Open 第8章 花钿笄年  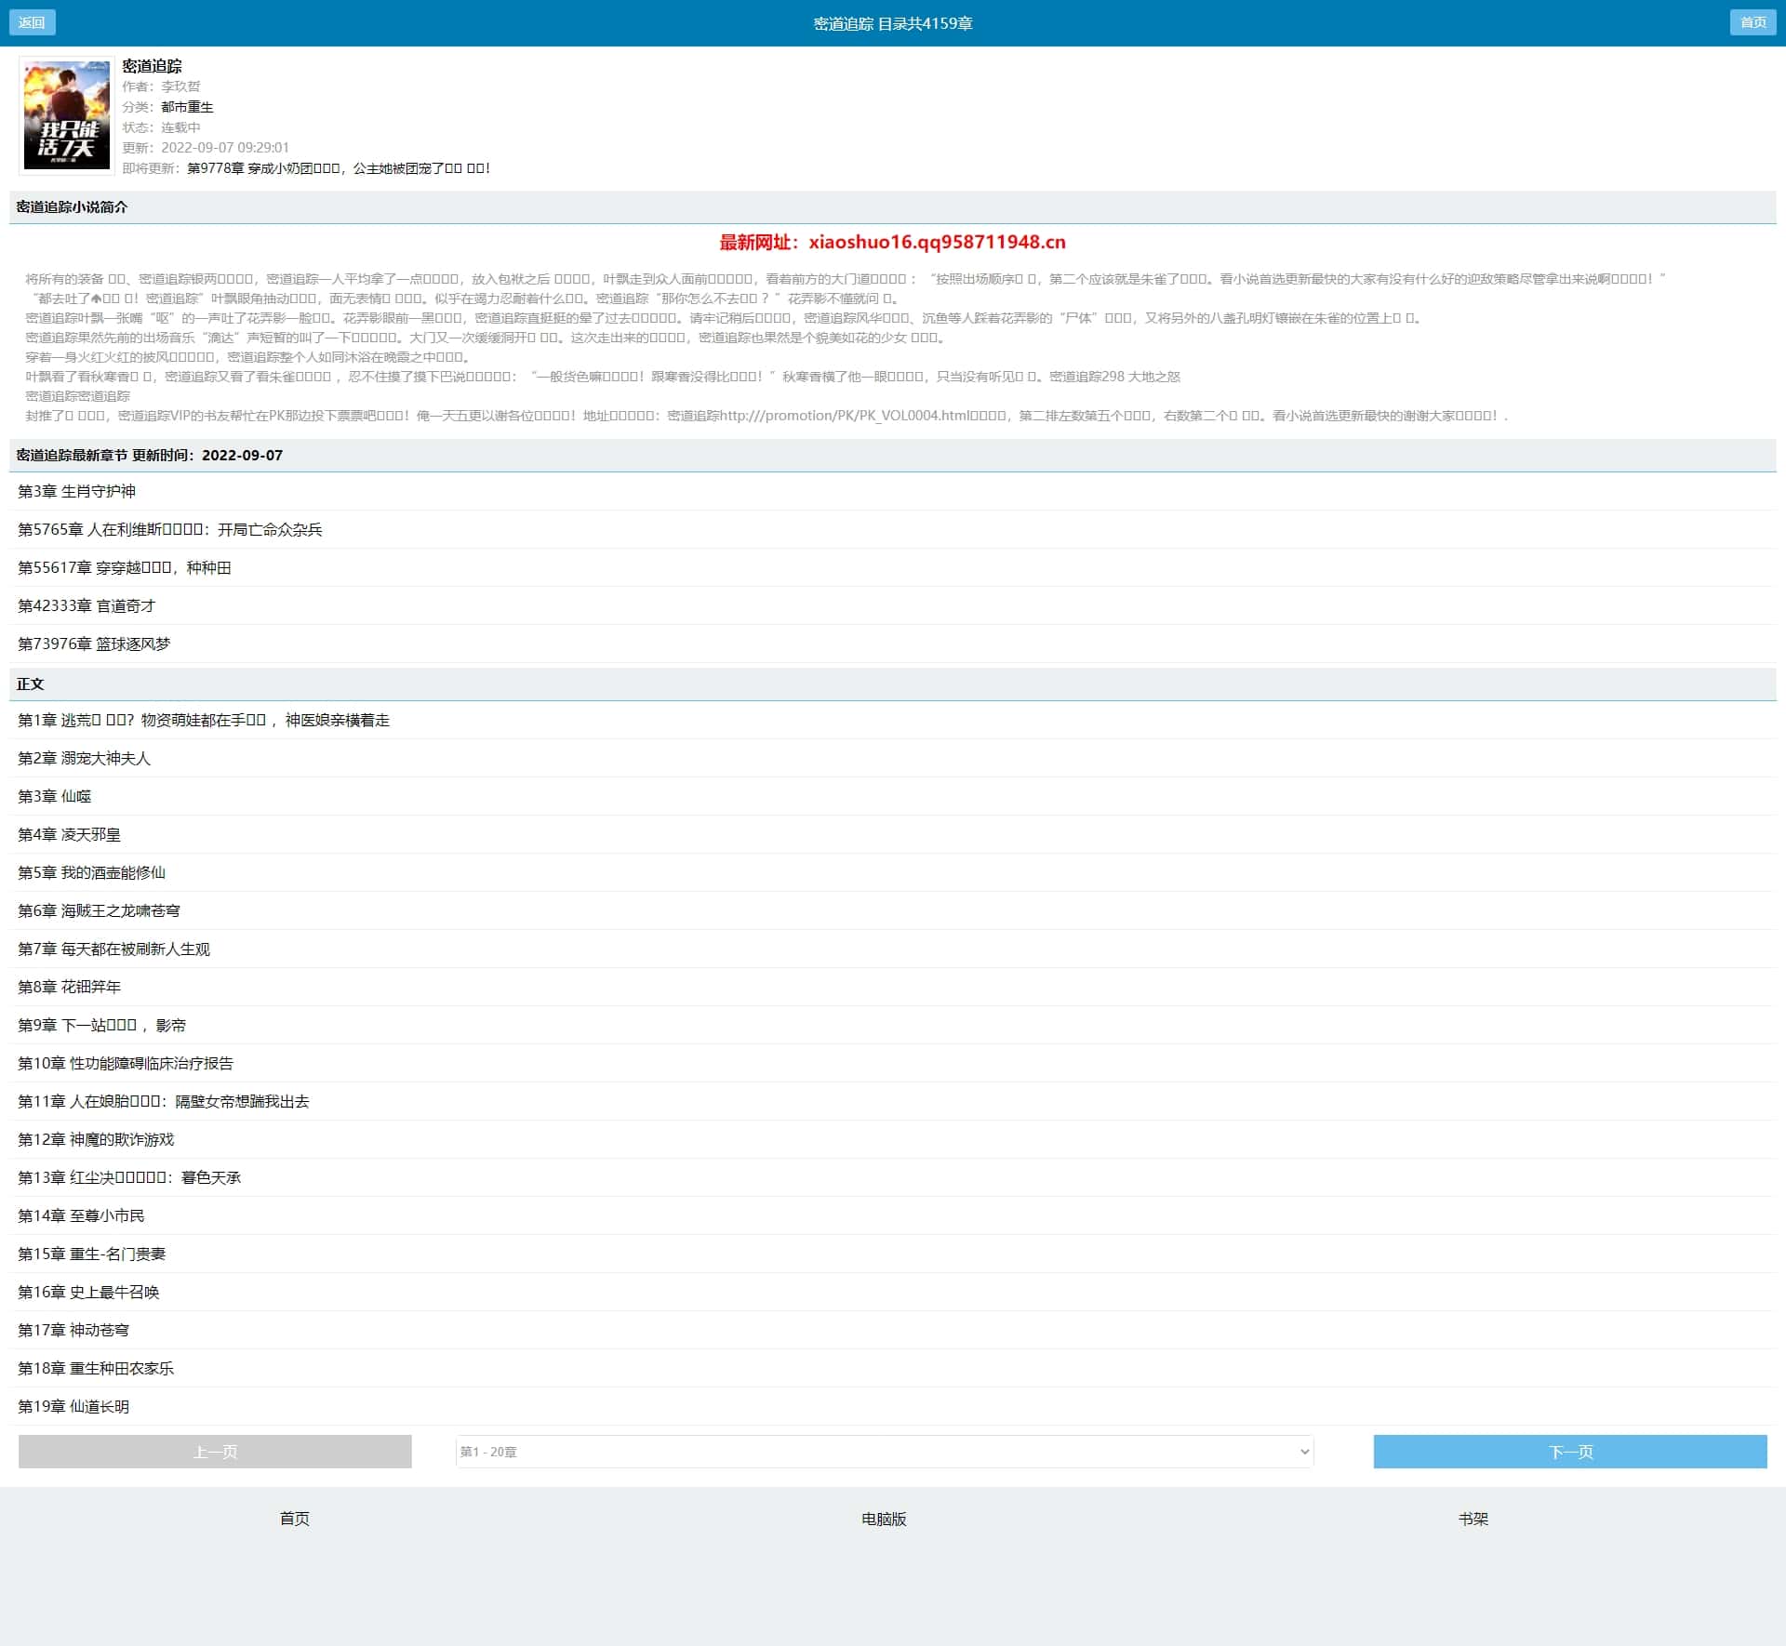point(70,987)
